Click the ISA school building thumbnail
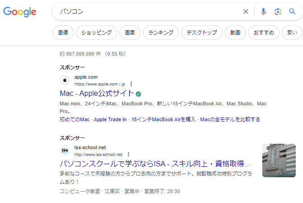This screenshot has width=303, height=203. [279, 161]
